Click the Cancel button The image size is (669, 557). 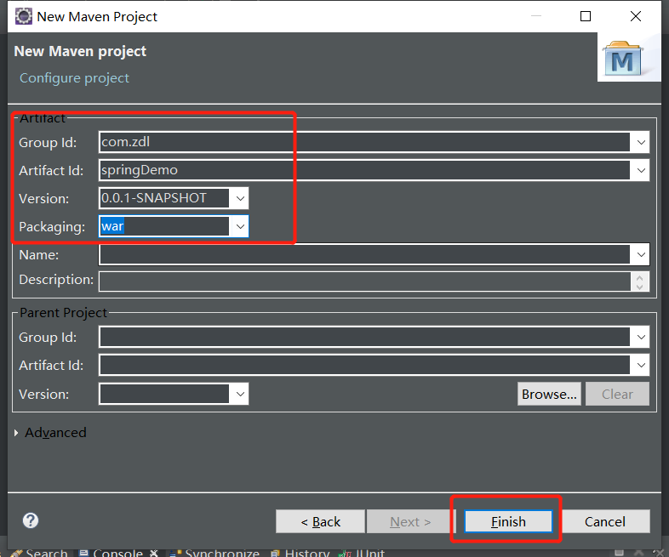pos(605,521)
